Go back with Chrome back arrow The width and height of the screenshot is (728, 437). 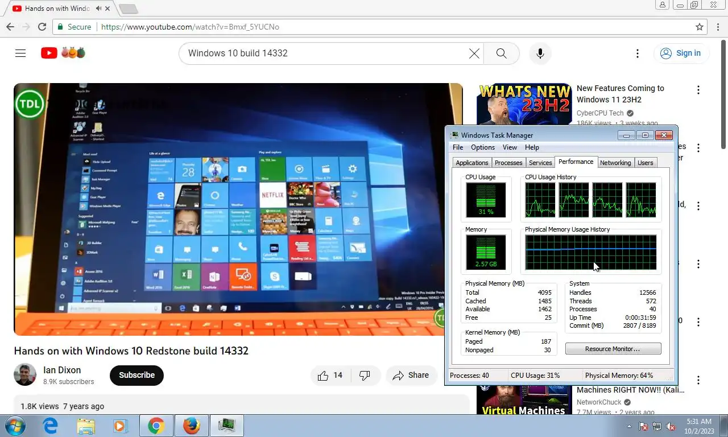10,27
